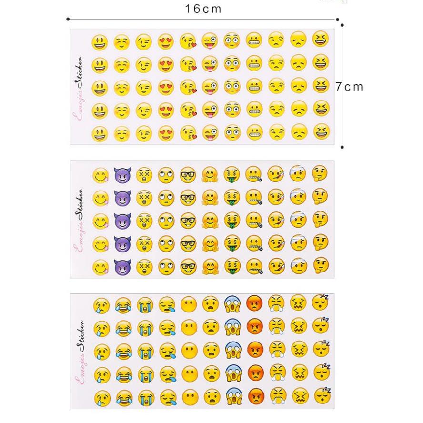Select the topmost hugging hands emoji sticker

point(210,174)
